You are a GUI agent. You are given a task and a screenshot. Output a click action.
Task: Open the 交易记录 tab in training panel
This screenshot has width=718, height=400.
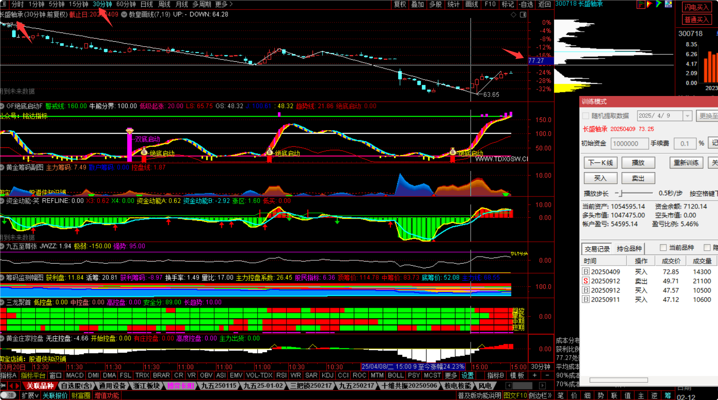click(597, 248)
